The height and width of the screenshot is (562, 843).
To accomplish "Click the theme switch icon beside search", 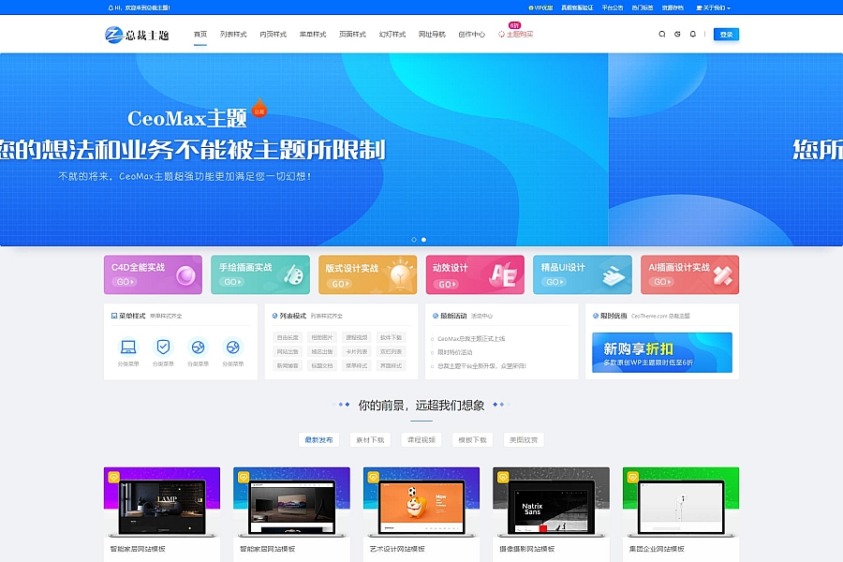I will 677,34.
